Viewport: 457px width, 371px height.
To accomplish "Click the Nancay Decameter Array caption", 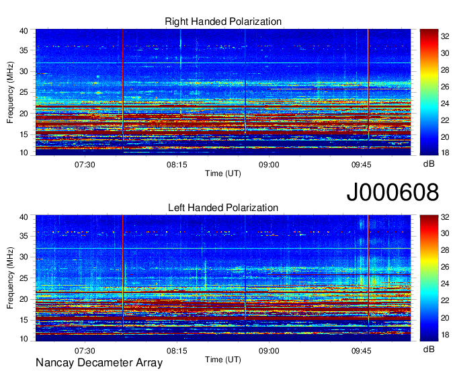I will 99,363.
